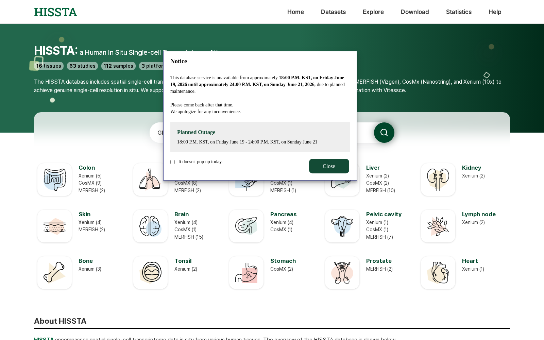544x340 pixels.
Task: Follow the Lymph node name link
Action: 479,214
